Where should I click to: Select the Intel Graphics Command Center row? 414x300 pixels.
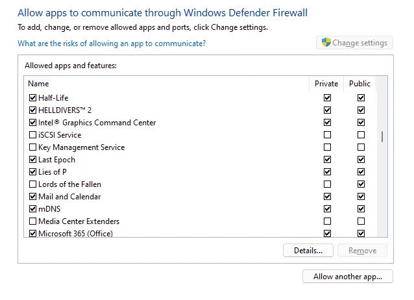(97, 123)
